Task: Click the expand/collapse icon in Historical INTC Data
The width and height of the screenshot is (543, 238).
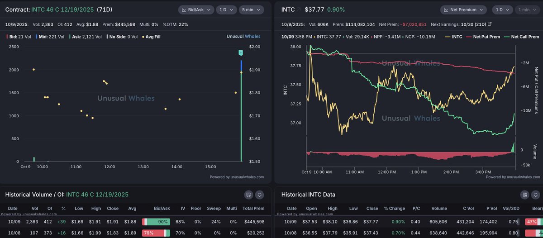Action: [536, 195]
